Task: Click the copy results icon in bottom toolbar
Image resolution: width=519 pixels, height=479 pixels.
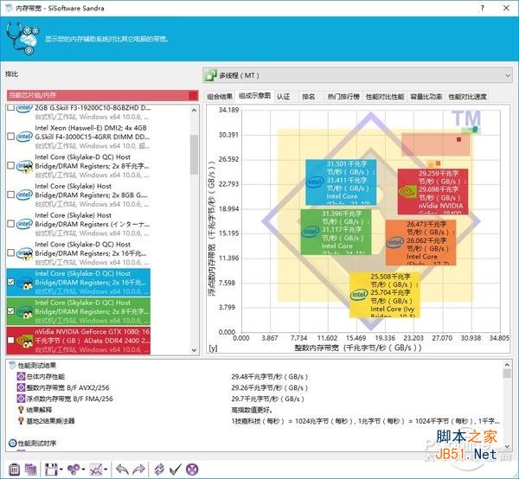Action: point(30,469)
